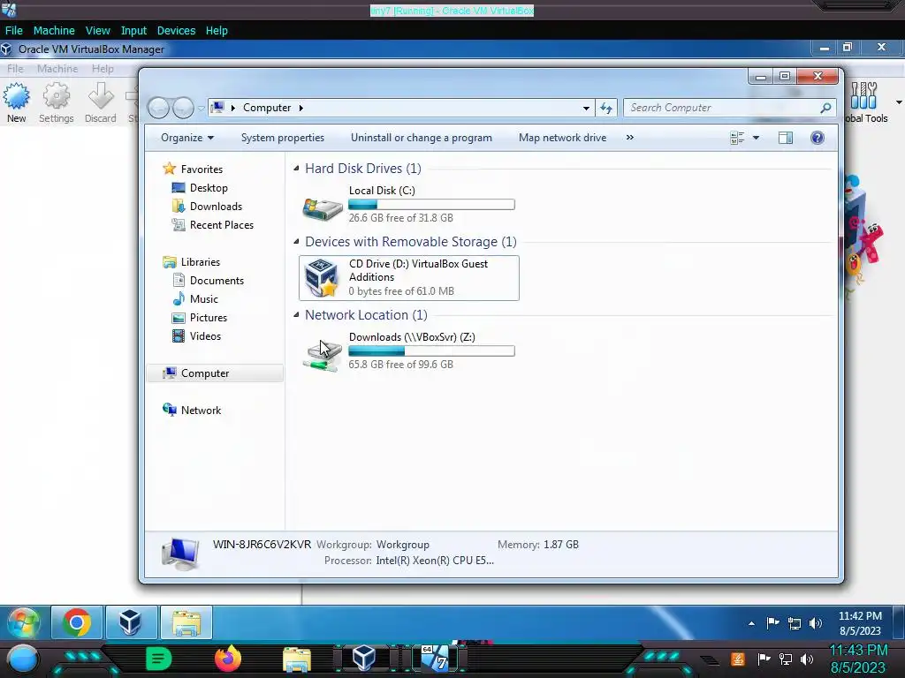The height and width of the screenshot is (678, 905).
Task: Open guest Windows Start button
Action: coord(24,622)
